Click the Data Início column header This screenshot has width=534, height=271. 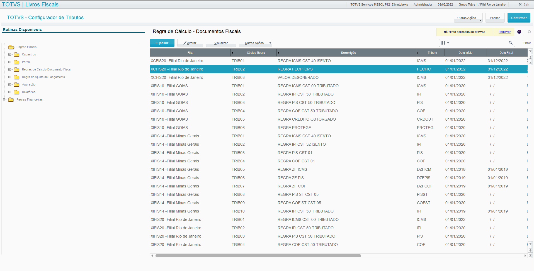click(465, 53)
